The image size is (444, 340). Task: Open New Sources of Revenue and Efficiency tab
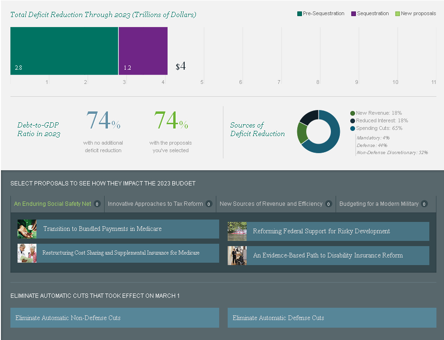pyautogui.click(x=271, y=204)
